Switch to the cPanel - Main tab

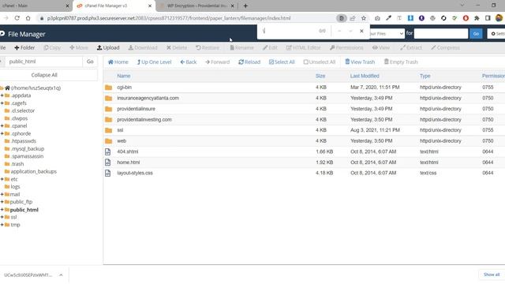[x=35, y=6]
